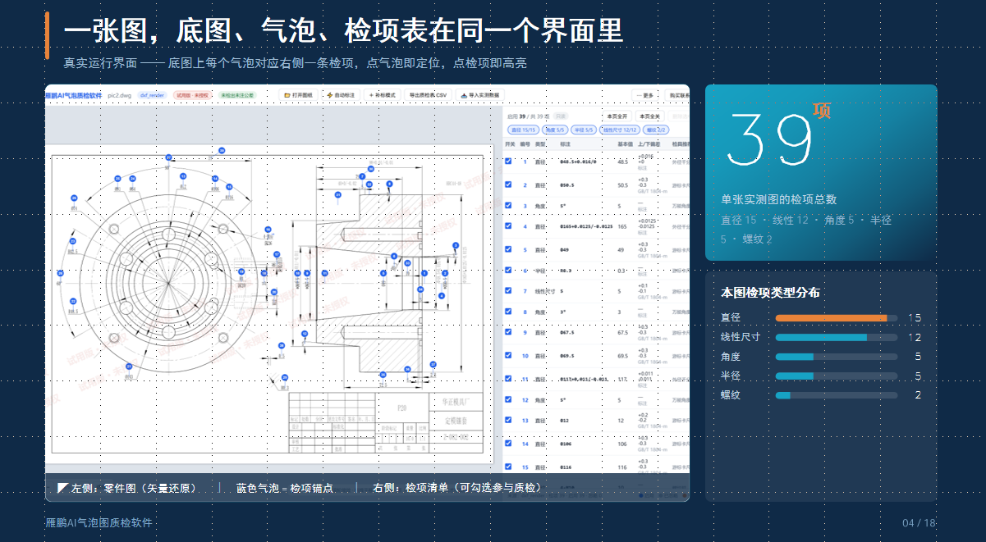Click 本页全关 to disable all items
The height and width of the screenshot is (542, 986).
pyautogui.click(x=649, y=116)
